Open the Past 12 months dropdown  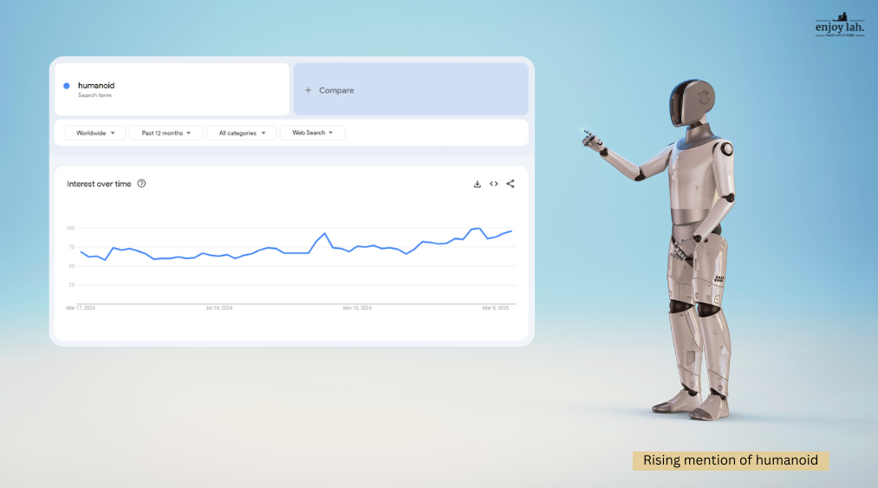click(166, 133)
